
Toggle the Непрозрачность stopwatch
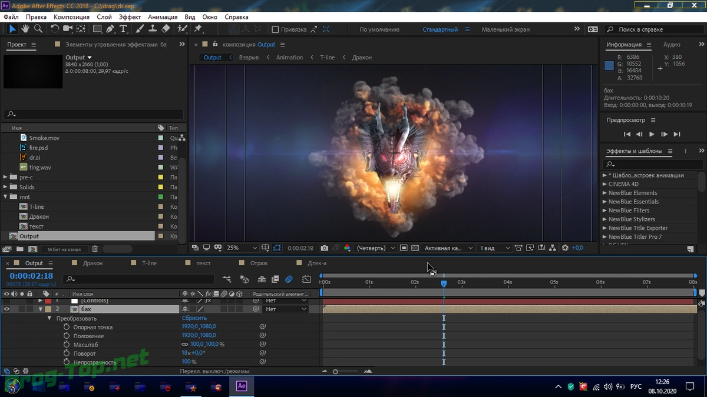pyautogui.click(x=67, y=362)
